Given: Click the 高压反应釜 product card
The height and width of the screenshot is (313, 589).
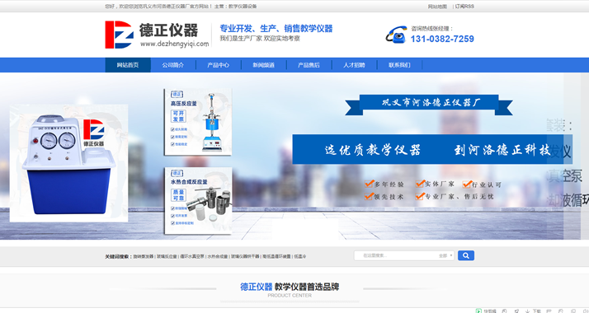Looking at the screenshot, I should (x=198, y=122).
